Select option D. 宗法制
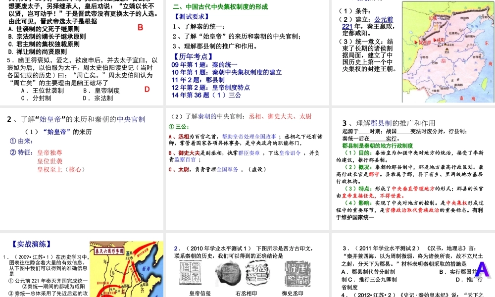This screenshot has height=297, width=495. 98,98
